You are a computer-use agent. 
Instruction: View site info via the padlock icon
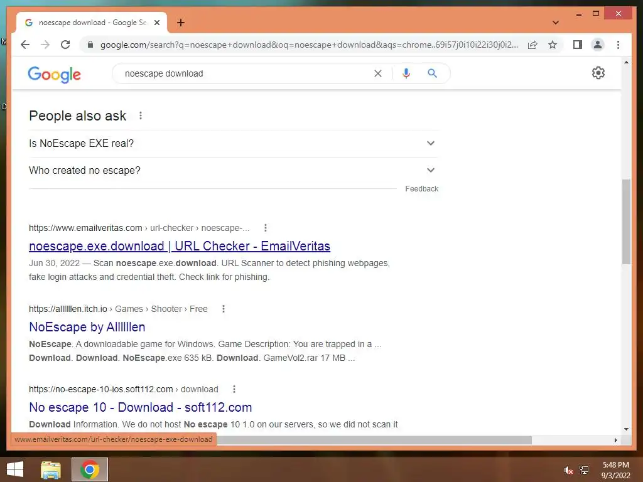point(90,45)
